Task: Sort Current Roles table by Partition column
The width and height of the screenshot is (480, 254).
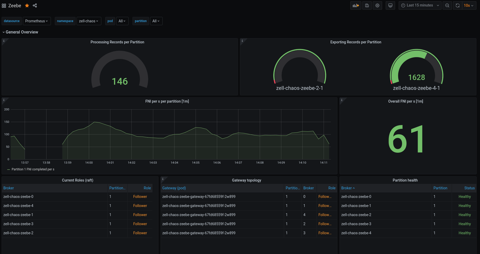Action: [x=117, y=188]
